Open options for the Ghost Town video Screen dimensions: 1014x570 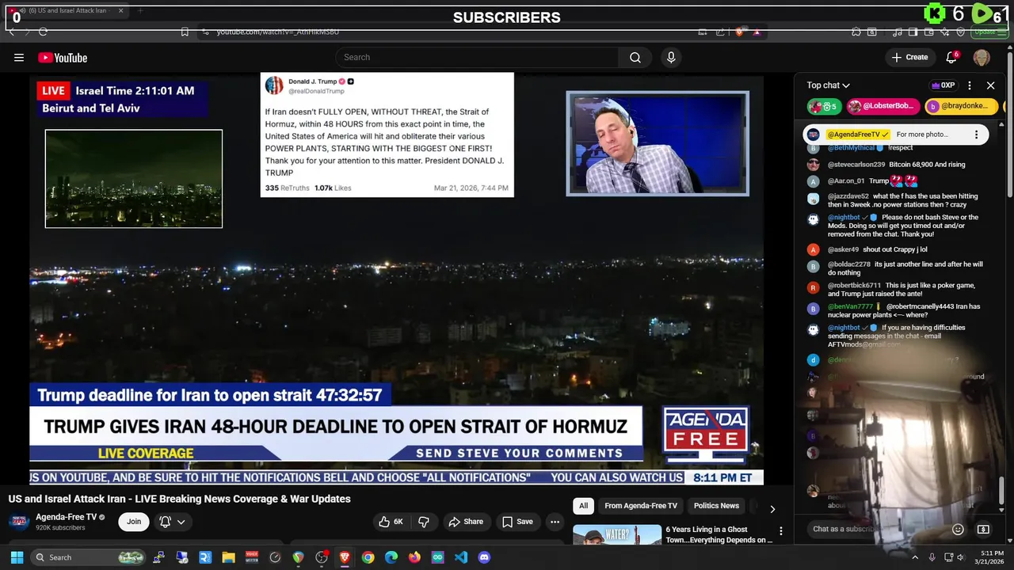[780, 531]
